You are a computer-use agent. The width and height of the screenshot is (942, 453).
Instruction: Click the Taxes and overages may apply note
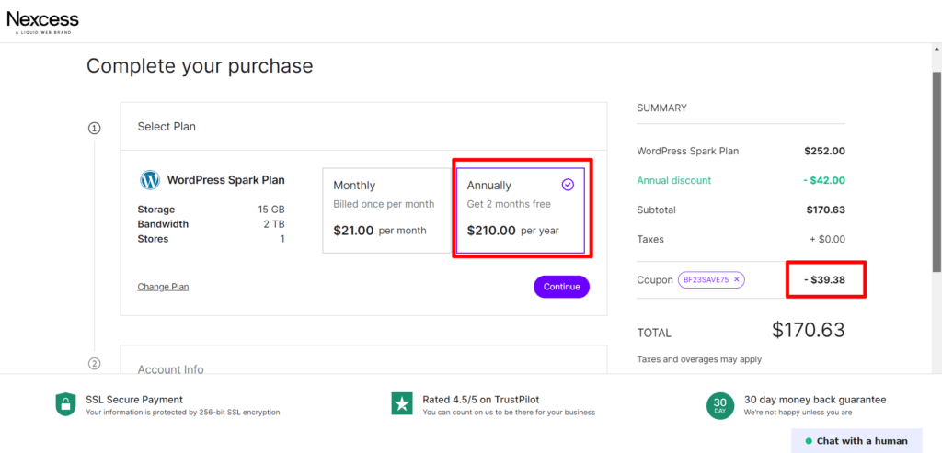click(x=699, y=359)
